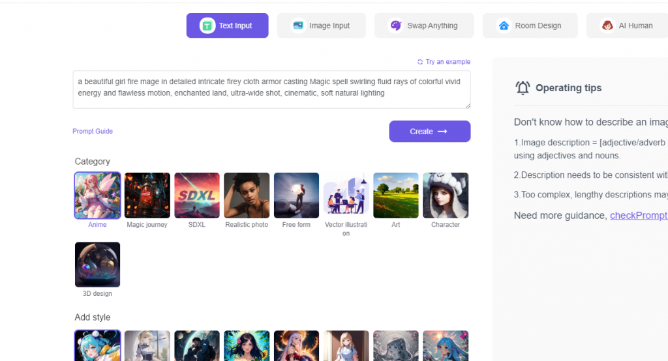
Task: Click inside the prompt text box
Action: pos(271,89)
